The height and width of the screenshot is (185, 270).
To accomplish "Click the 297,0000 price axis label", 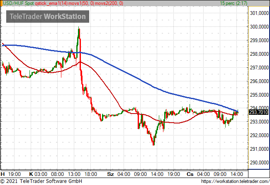I will click(259, 68).
